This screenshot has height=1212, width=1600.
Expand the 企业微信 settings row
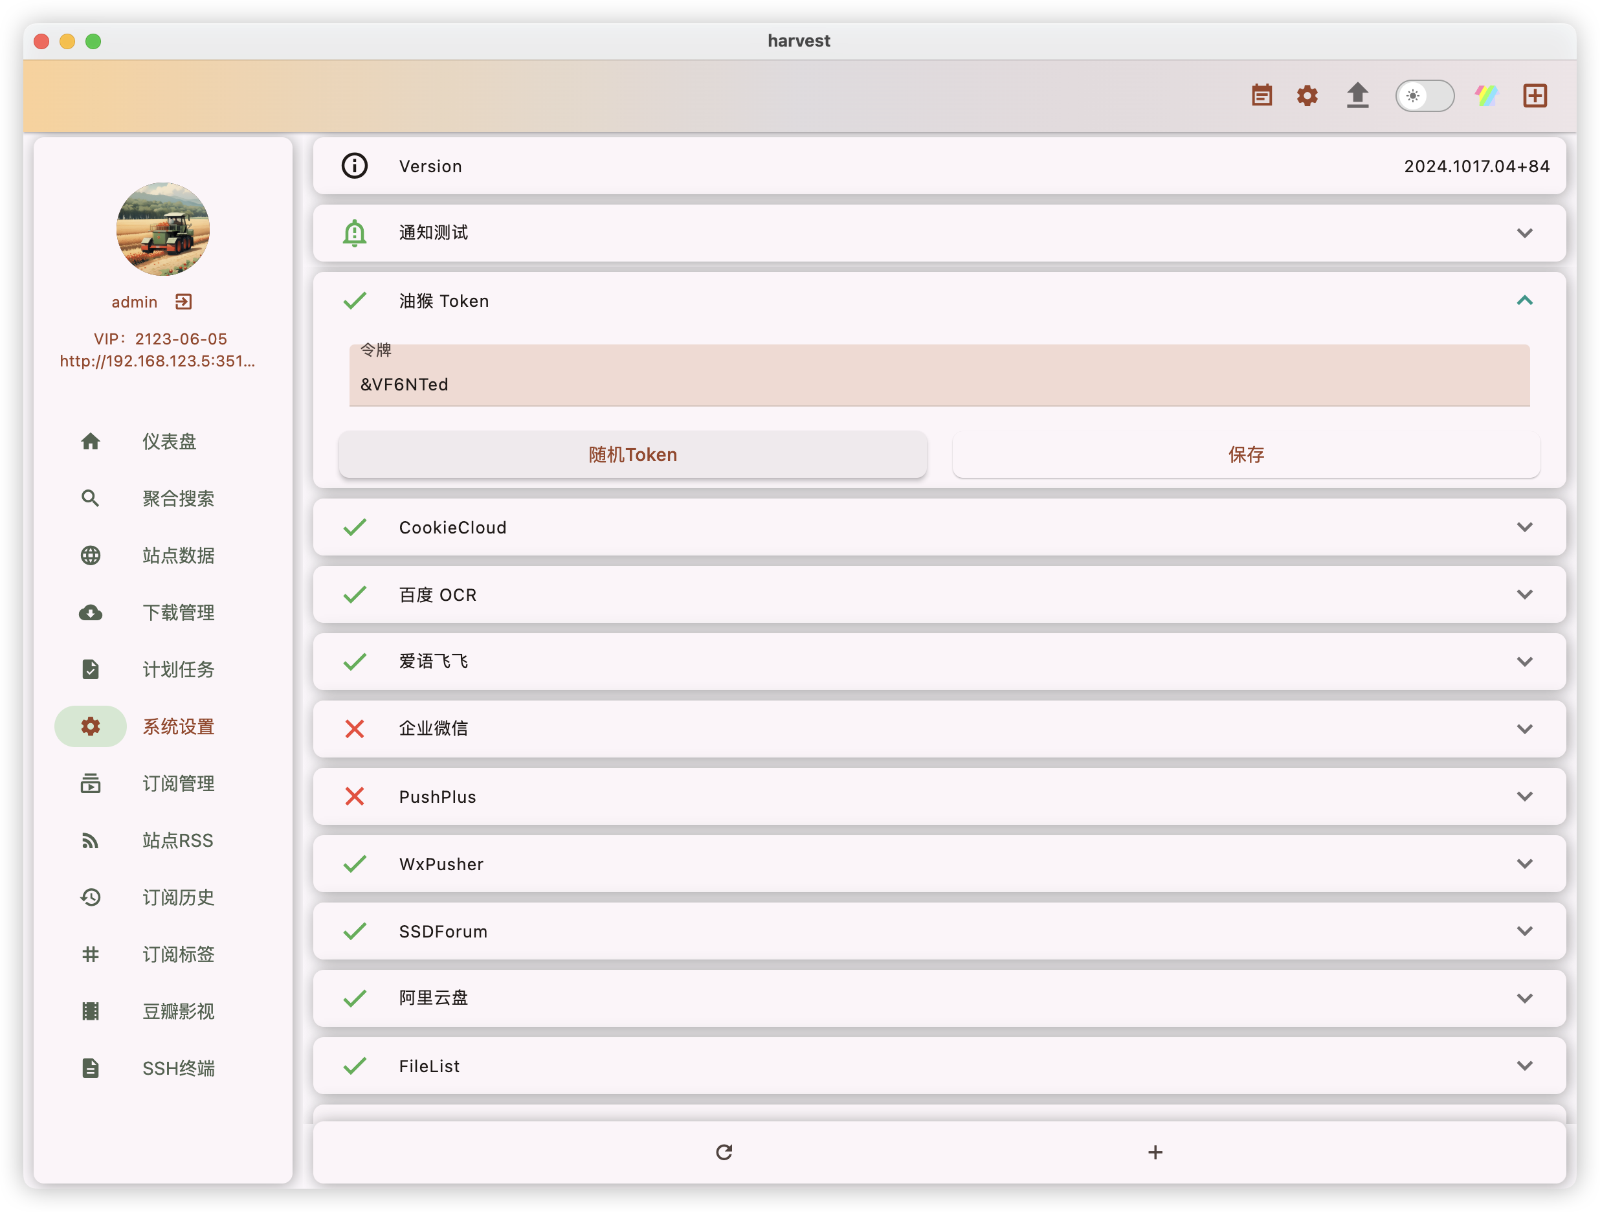pos(1524,728)
